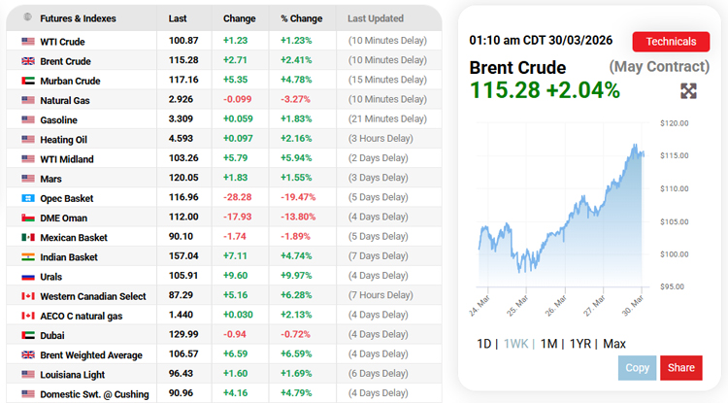This screenshot has width=728, height=403.
Task: Click the Russian flag beside Urals
Action: pos(27,277)
